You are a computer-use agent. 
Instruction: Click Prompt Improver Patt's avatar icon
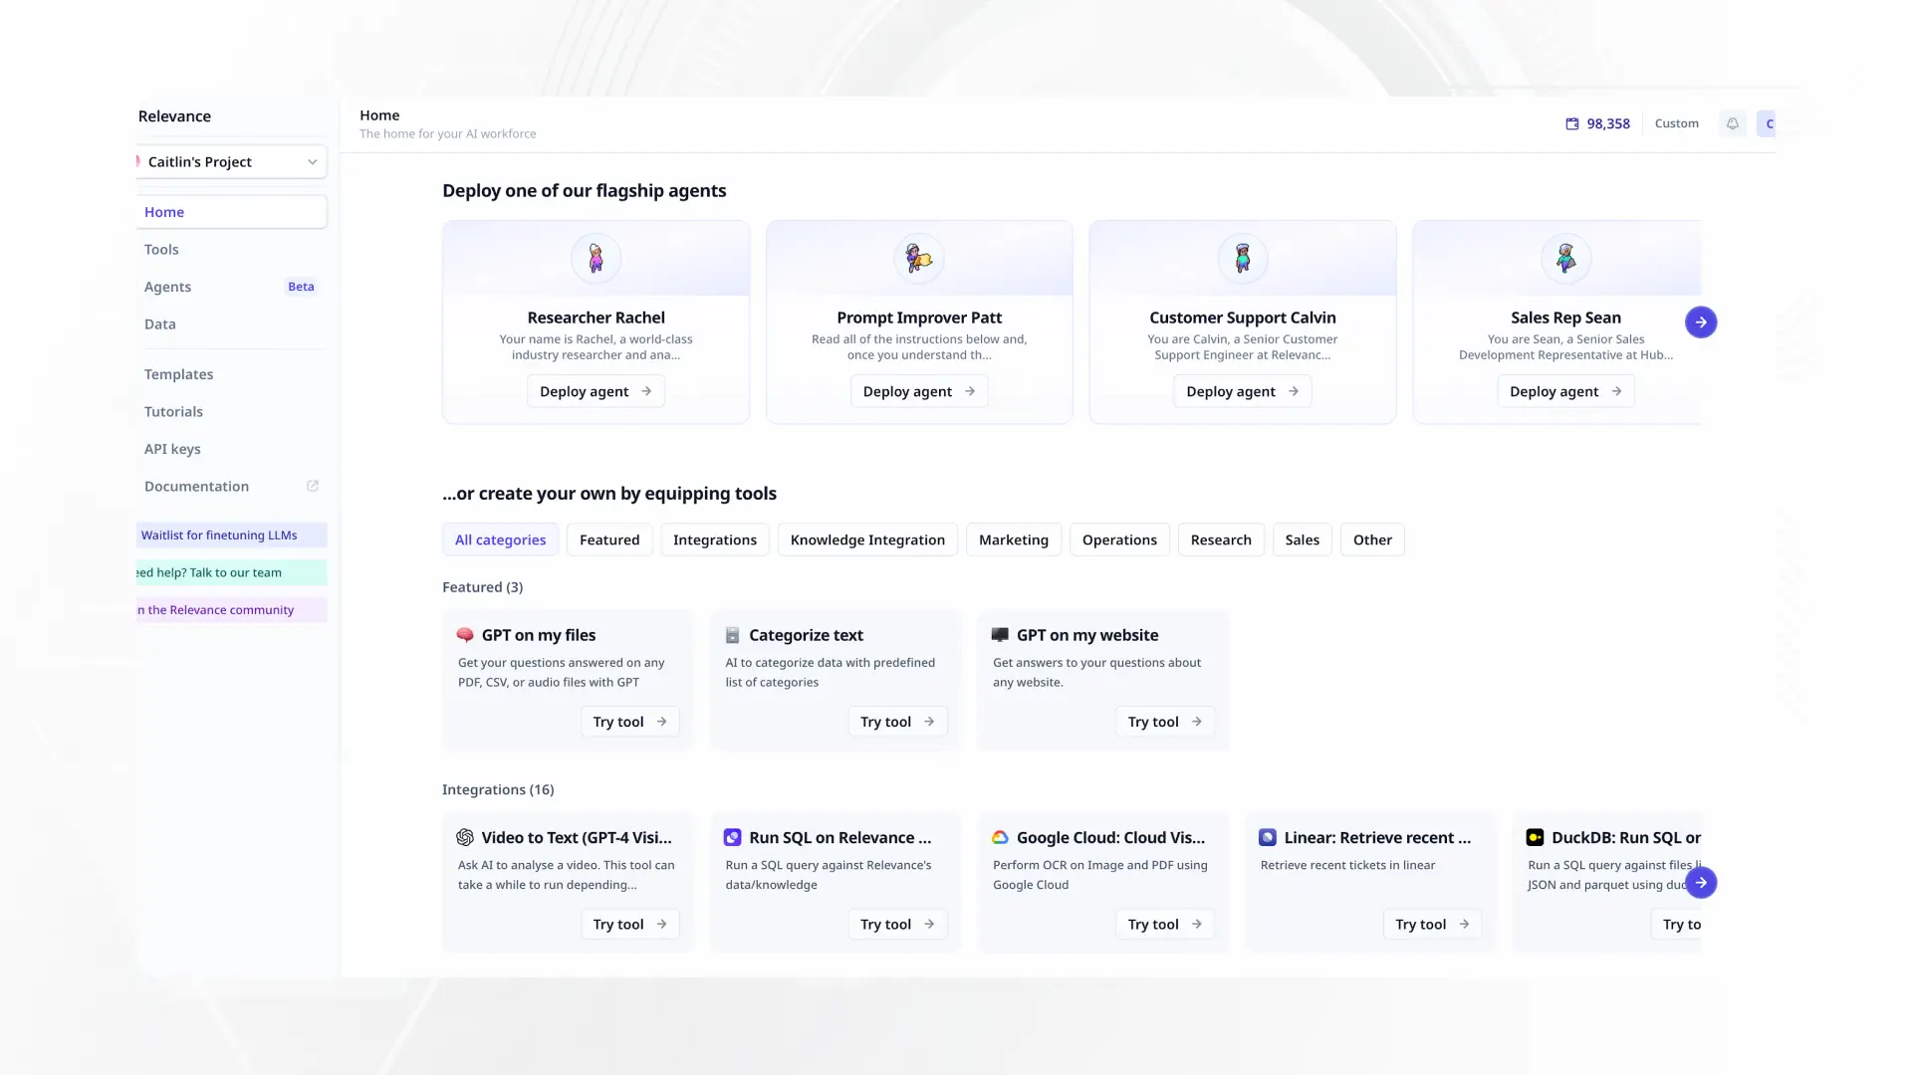918,259
